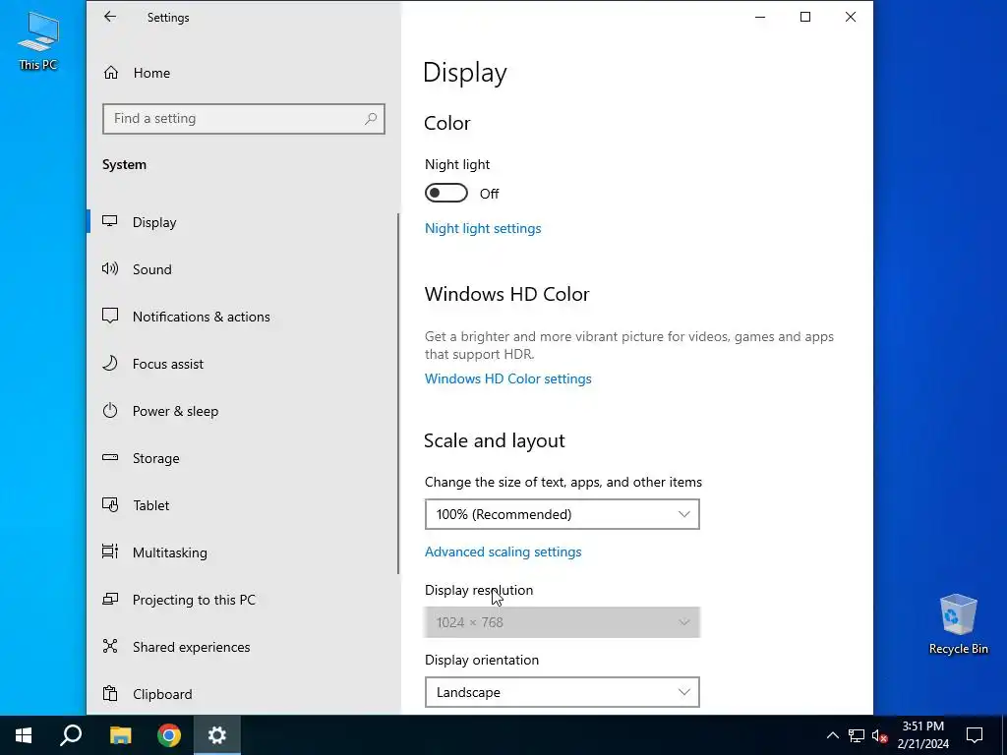Click the Sound speaker icon in sidebar

pos(110,268)
